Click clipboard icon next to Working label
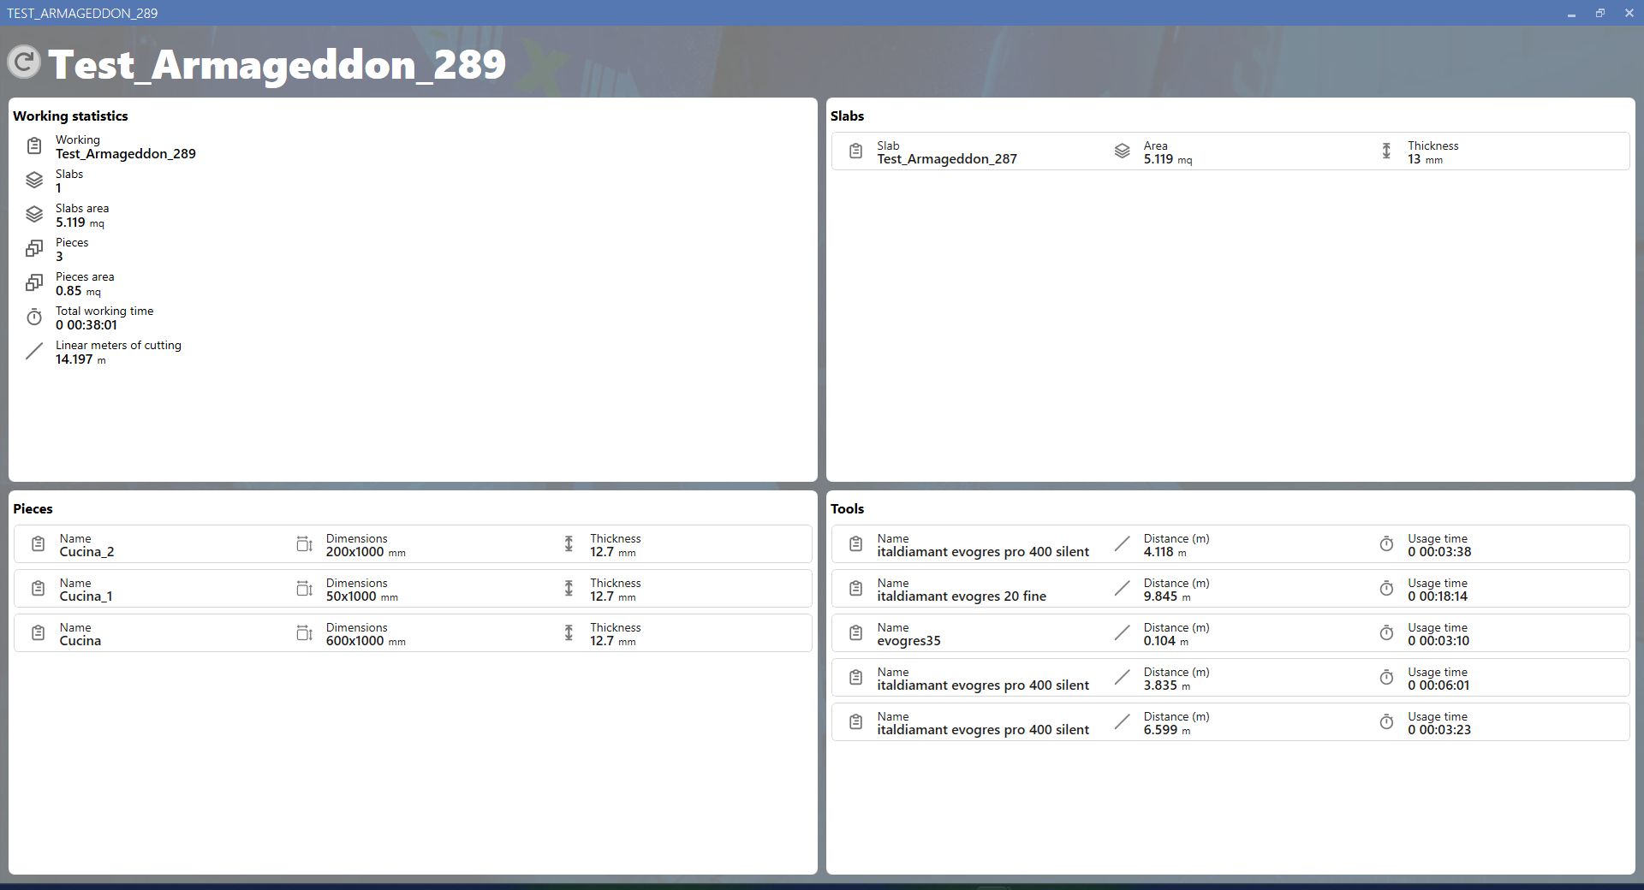This screenshot has height=890, width=1644. [33, 146]
